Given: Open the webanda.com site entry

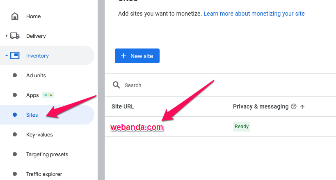Looking at the screenshot, I should point(137,127).
